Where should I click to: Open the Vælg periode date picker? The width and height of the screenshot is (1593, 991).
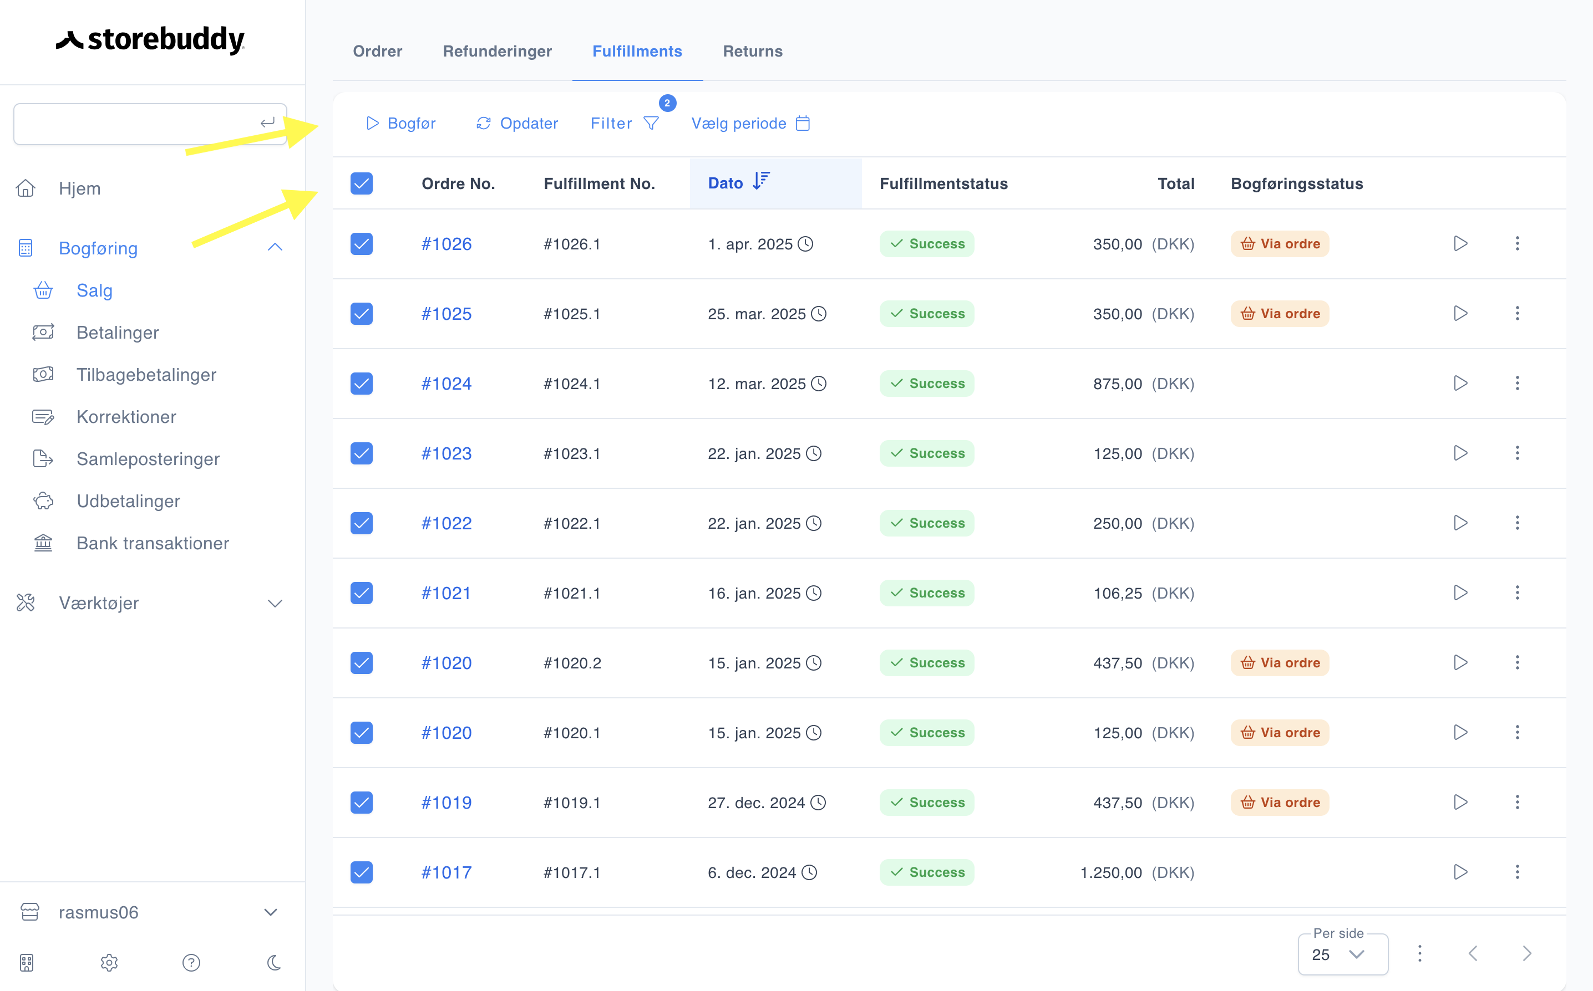tap(750, 123)
